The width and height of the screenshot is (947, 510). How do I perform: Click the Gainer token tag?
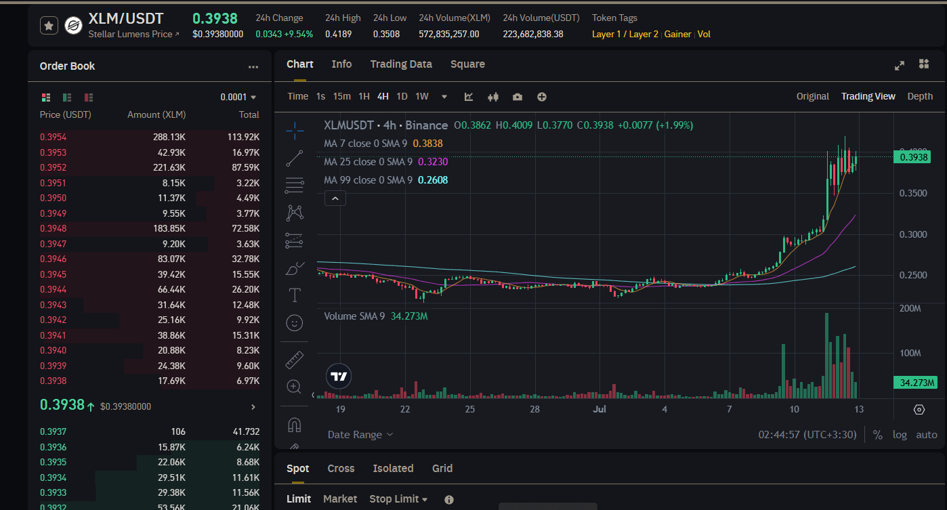pyautogui.click(x=678, y=34)
